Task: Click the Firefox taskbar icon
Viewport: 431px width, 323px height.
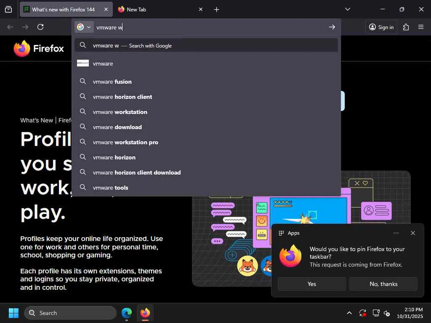Action: click(145, 313)
